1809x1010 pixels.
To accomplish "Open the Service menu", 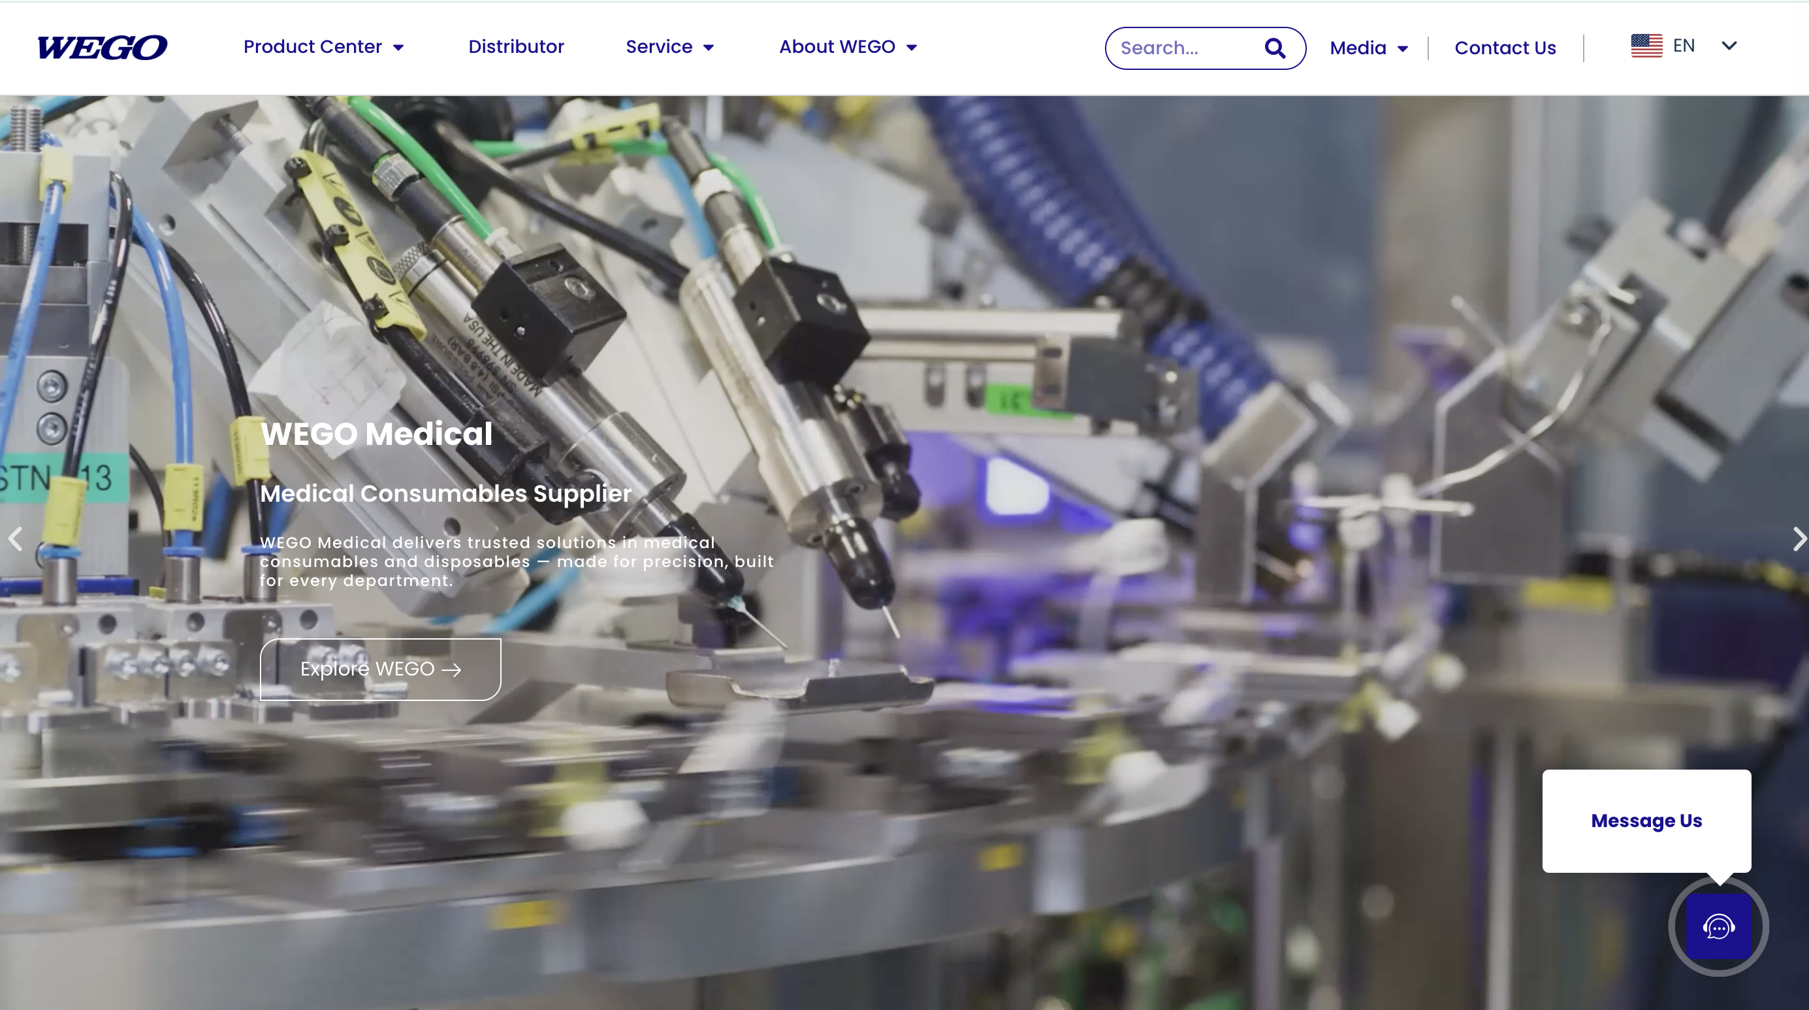I will click(659, 47).
